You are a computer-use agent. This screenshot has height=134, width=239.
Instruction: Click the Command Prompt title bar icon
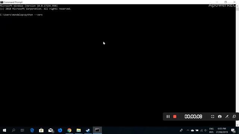[1, 2]
